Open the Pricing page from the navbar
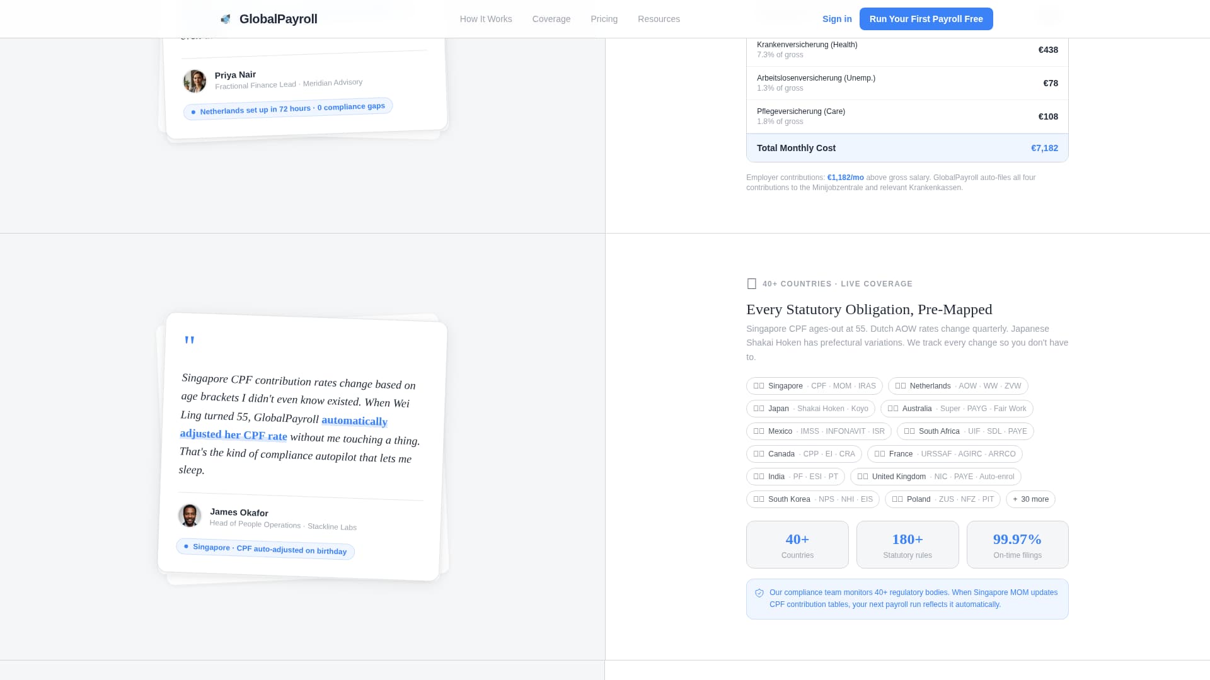This screenshot has width=1210, height=680. point(604,19)
